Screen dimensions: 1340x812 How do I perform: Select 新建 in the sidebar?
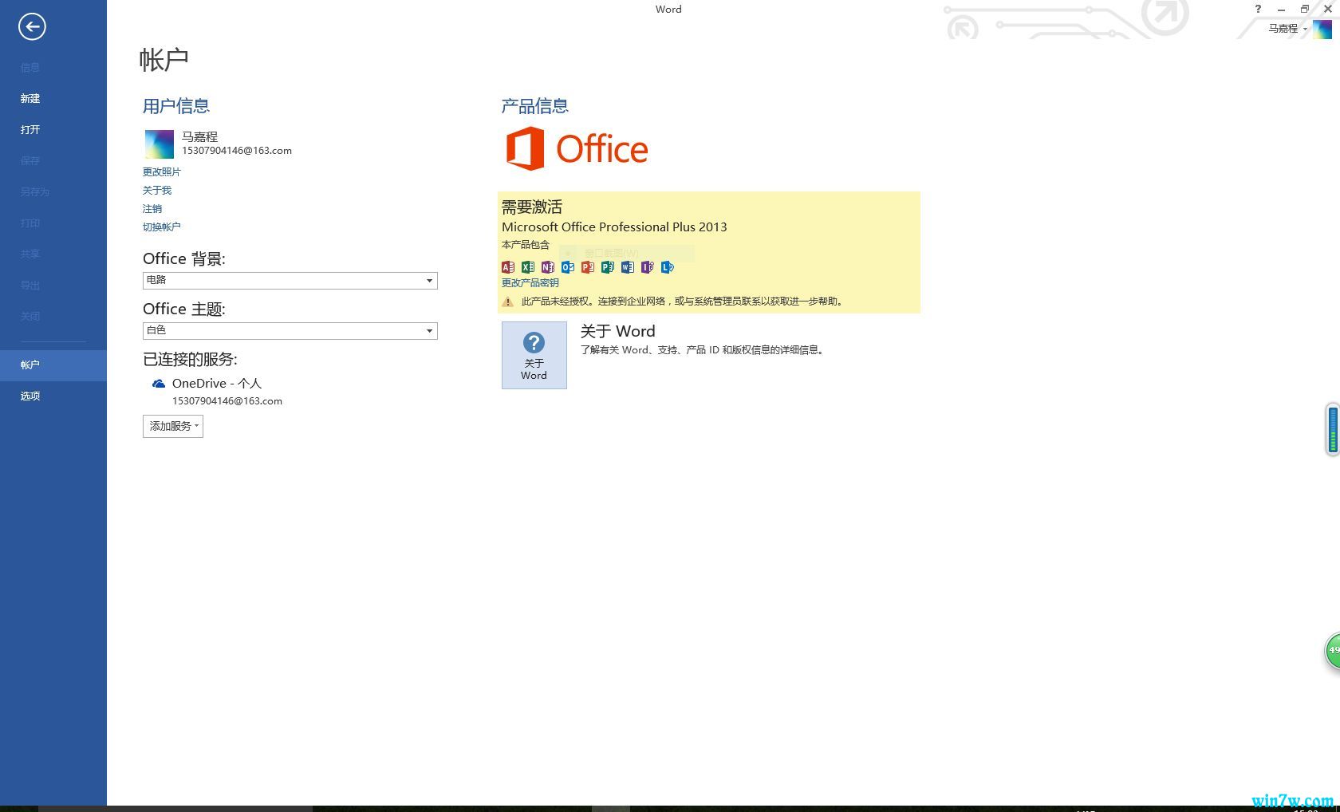[x=53, y=98]
